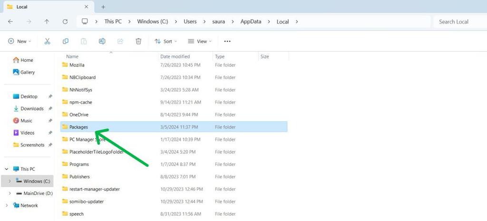The height and width of the screenshot is (221, 487).
Task: Expand chevron after Local in breadcrumb
Action: [297, 22]
